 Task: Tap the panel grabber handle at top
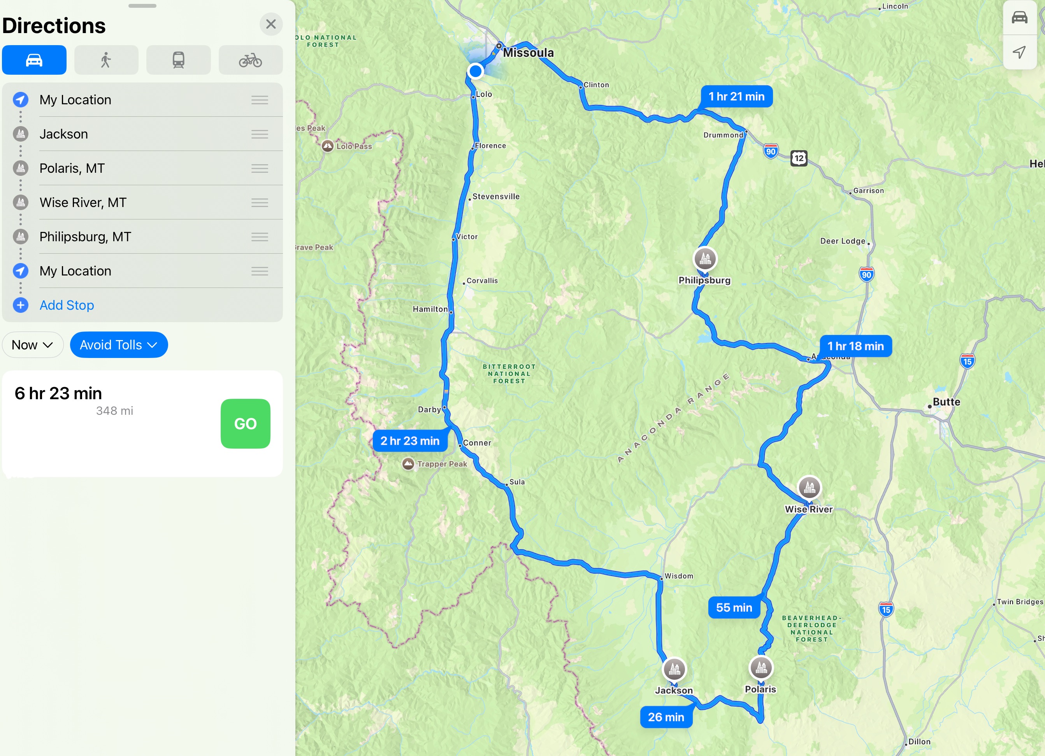click(x=142, y=5)
